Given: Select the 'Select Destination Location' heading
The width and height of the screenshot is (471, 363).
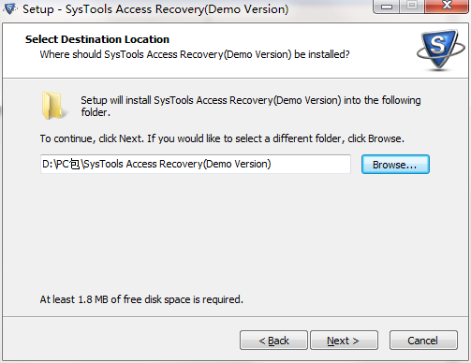Looking at the screenshot, I should click(x=97, y=39).
